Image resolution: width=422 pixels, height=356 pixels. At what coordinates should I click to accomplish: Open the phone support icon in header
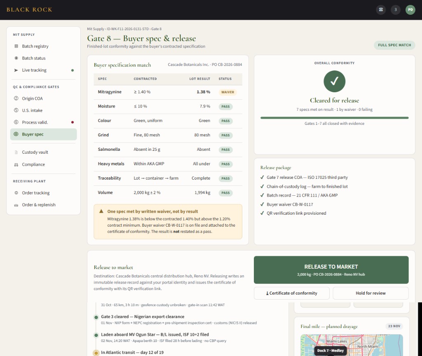click(x=381, y=10)
